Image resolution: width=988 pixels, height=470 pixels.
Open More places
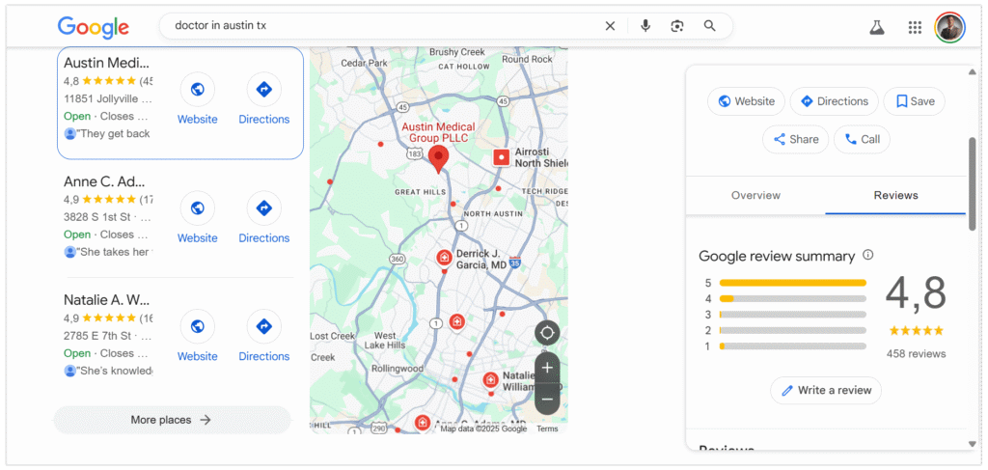[172, 420]
